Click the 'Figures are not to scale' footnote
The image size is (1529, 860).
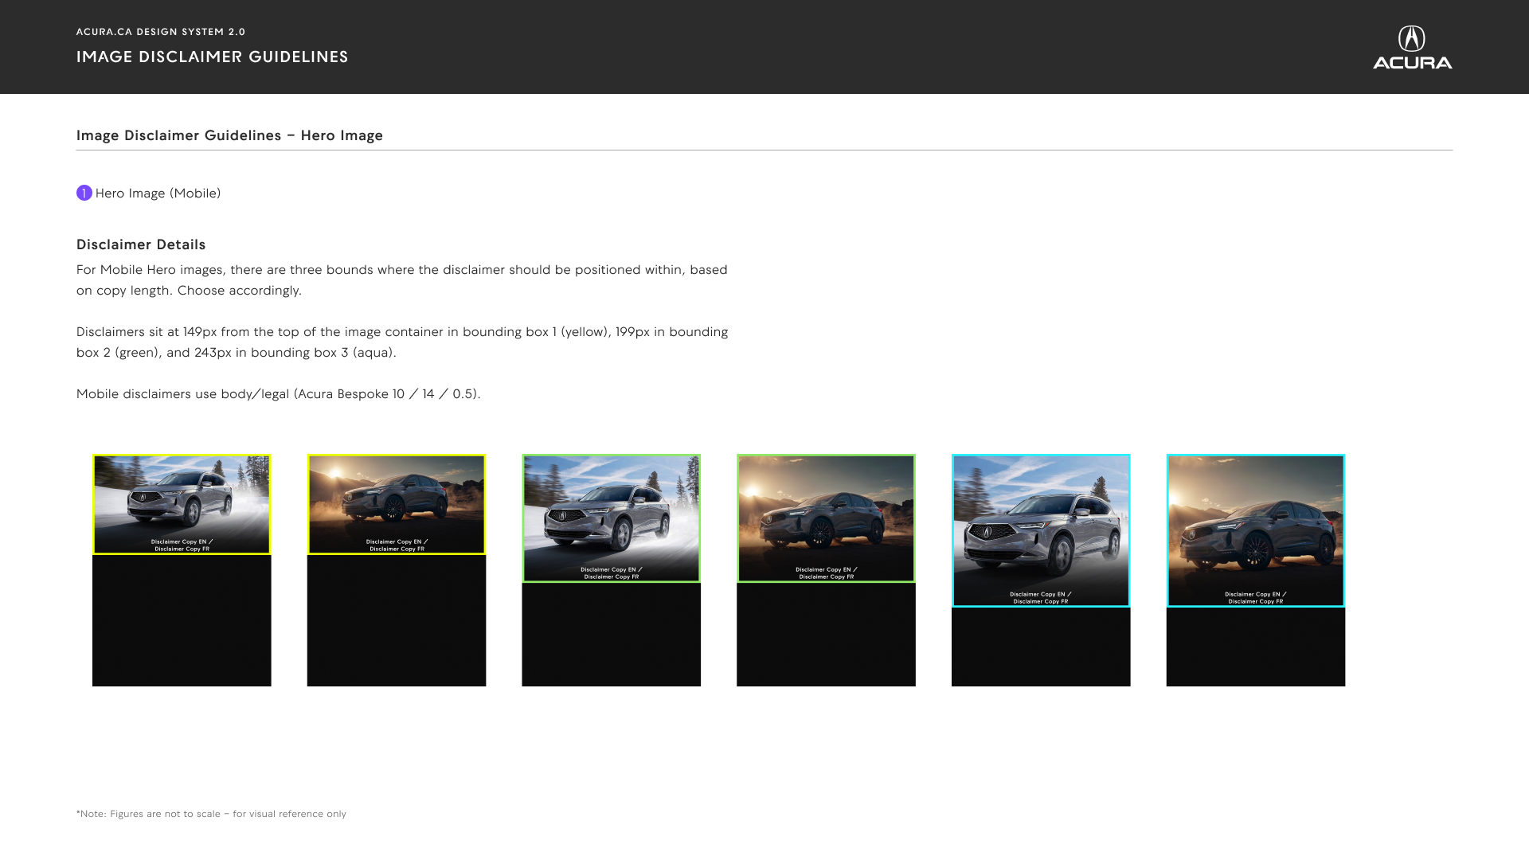[x=211, y=814]
